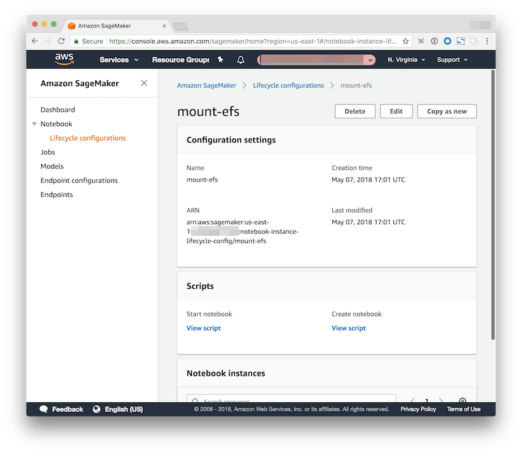Click the 'mount-efs' name value
This screenshot has height=454, width=522.
[x=202, y=180]
